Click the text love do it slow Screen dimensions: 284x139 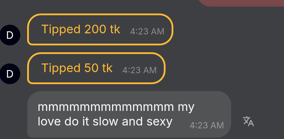click(x=75, y=121)
